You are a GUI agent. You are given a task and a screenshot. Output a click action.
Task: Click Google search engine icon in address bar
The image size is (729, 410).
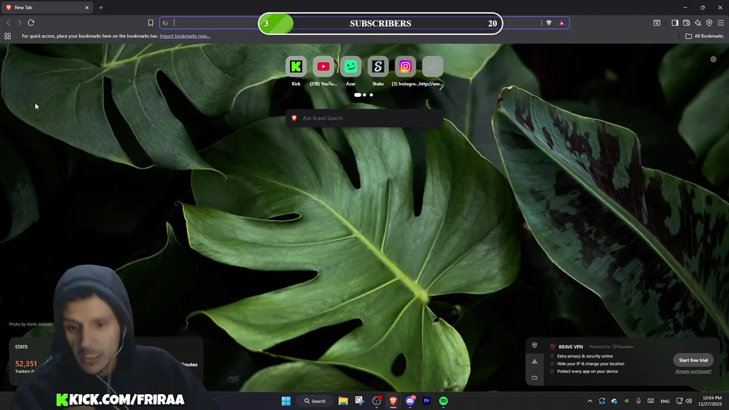[x=166, y=23]
